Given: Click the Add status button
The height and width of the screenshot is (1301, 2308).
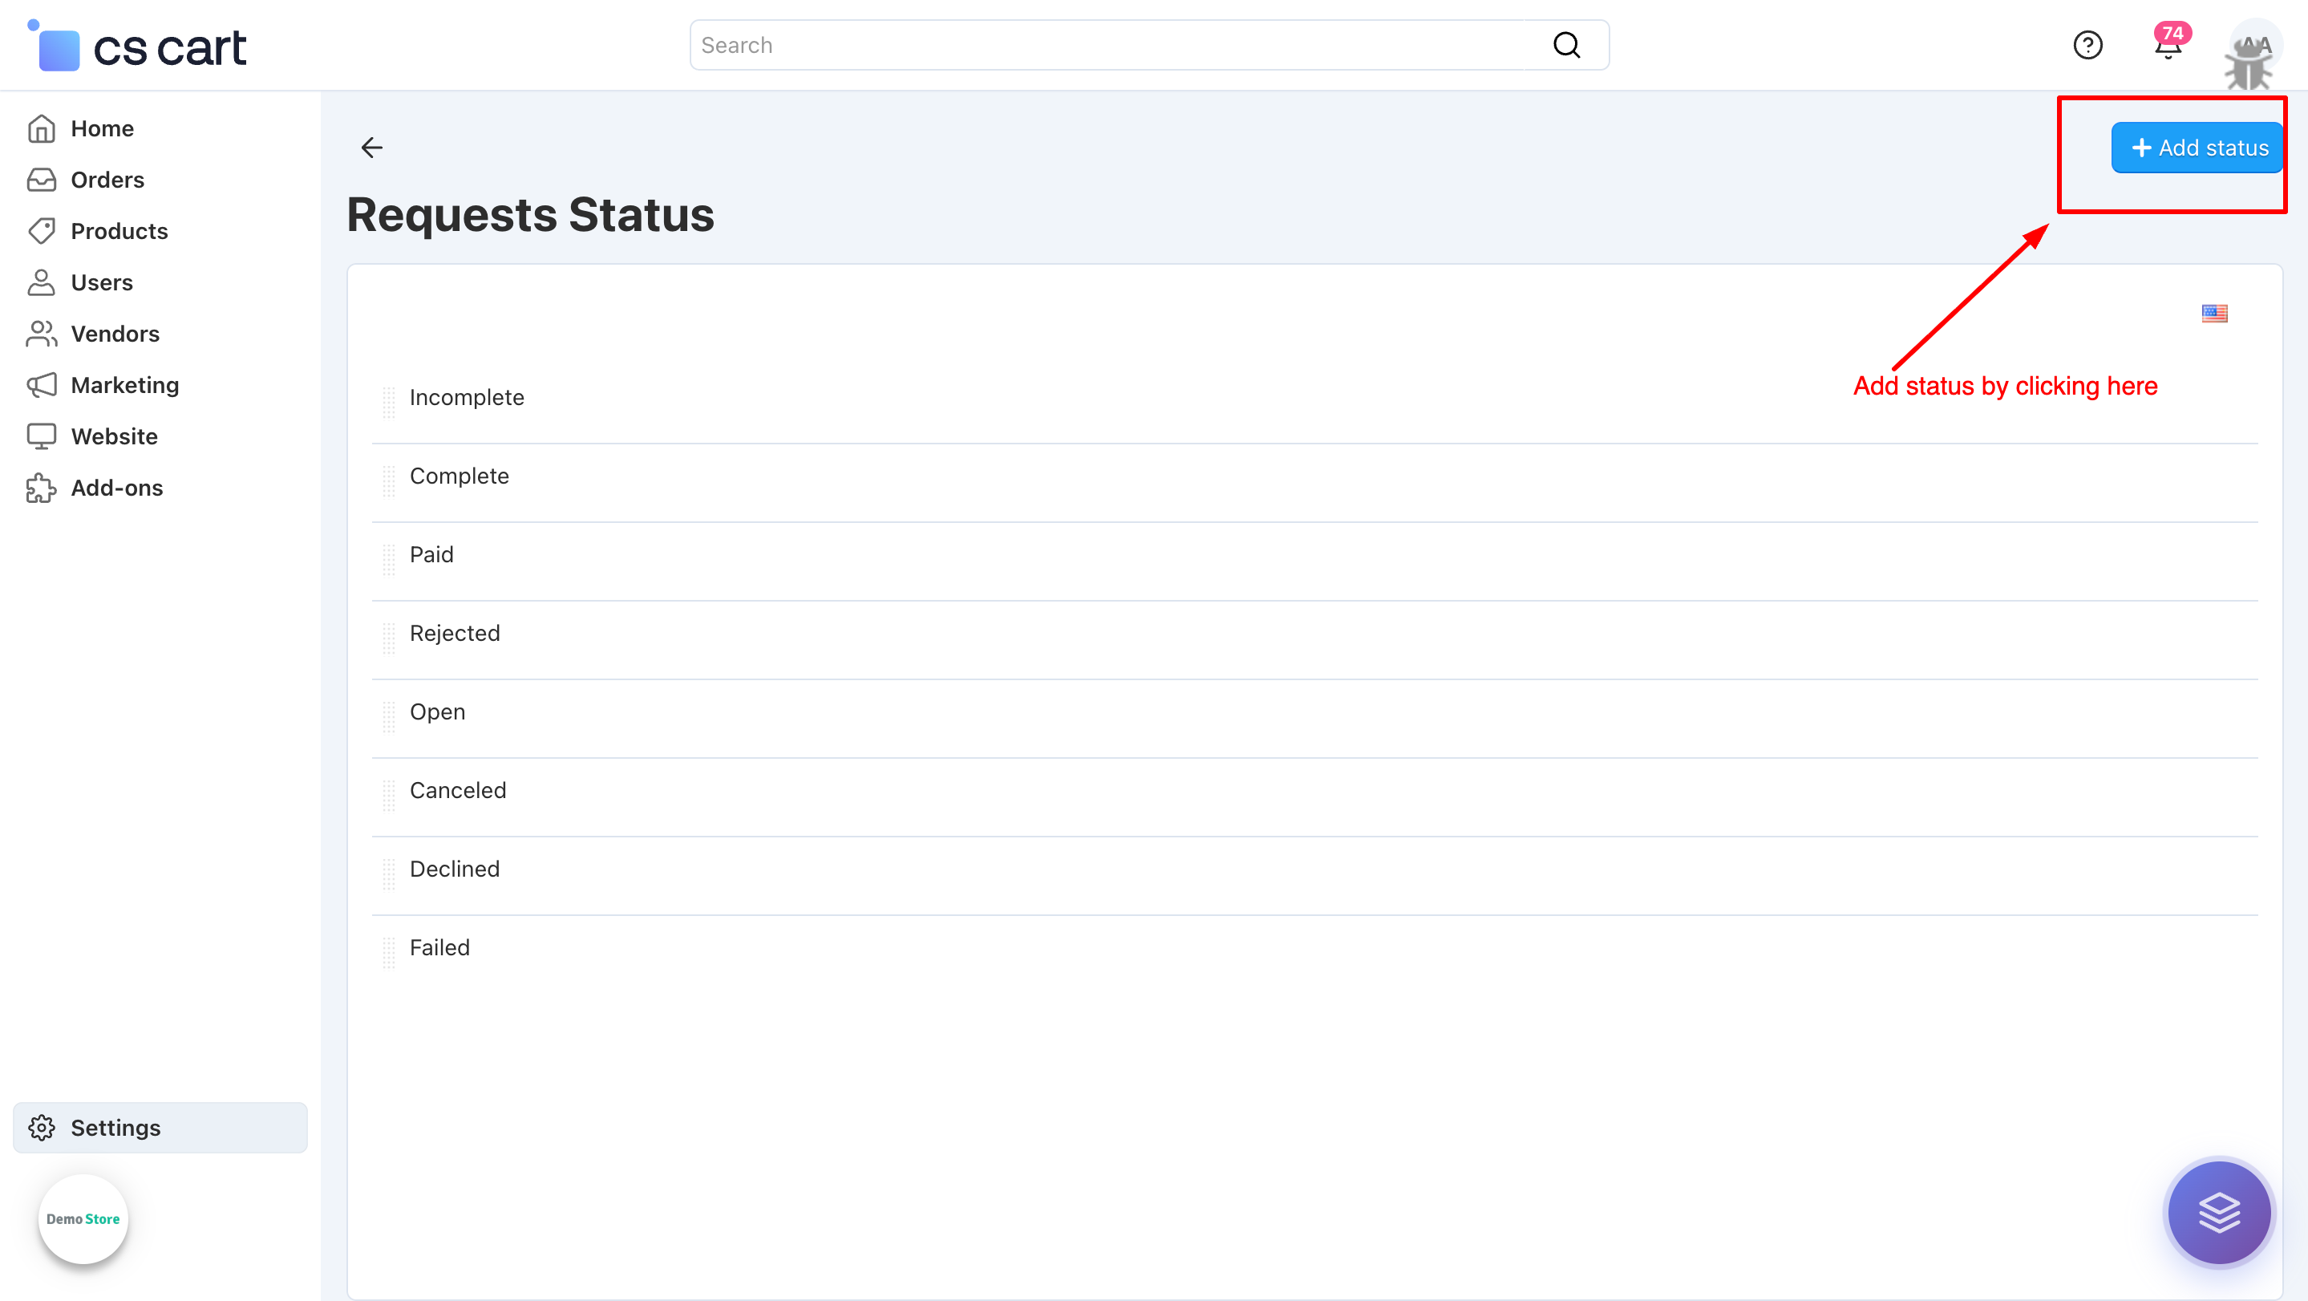Looking at the screenshot, I should pyautogui.click(x=2197, y=148).
